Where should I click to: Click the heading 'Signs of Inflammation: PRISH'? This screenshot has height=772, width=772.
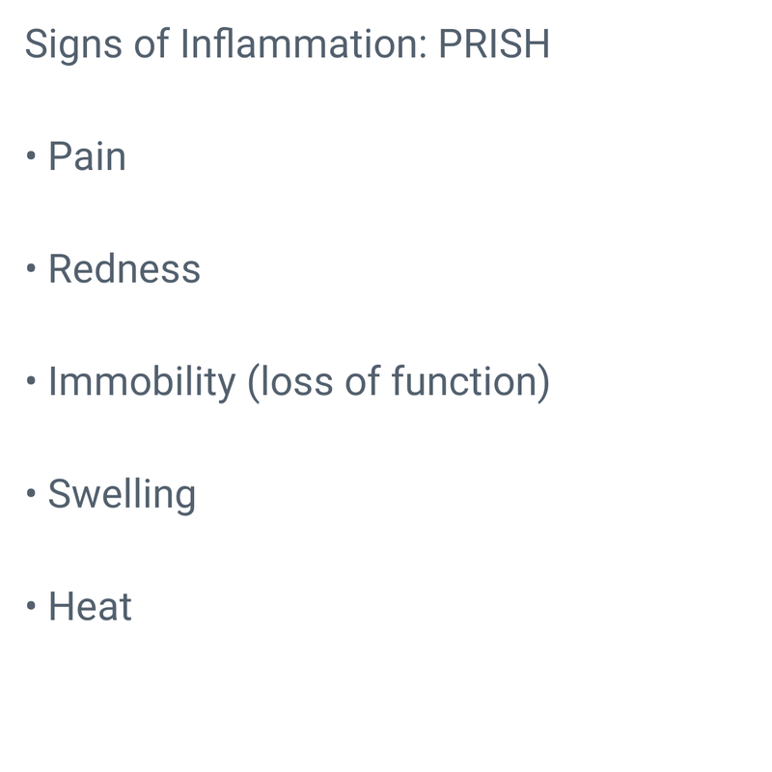coord(287,44)
